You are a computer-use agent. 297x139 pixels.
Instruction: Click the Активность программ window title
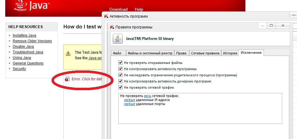point(129,16)
